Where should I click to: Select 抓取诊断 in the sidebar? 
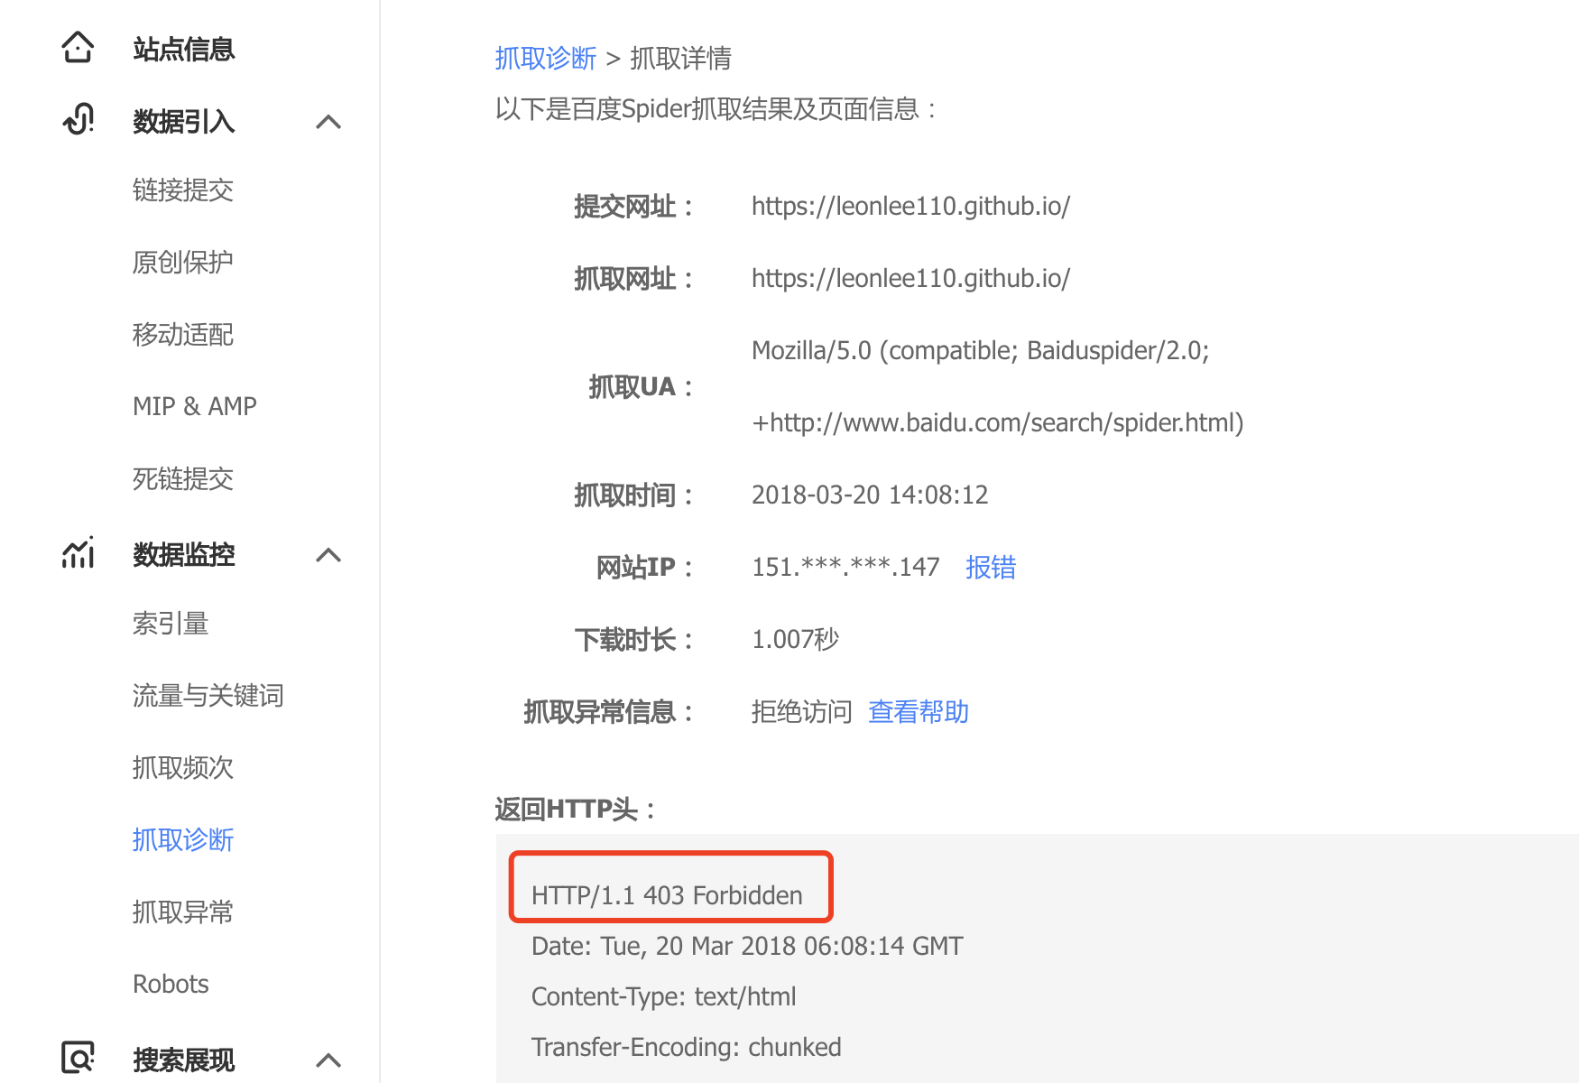[183, 839]
